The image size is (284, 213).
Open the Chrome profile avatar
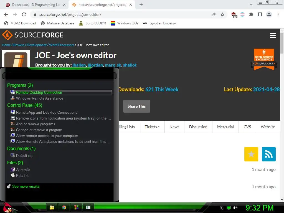(x=269, y=14)
